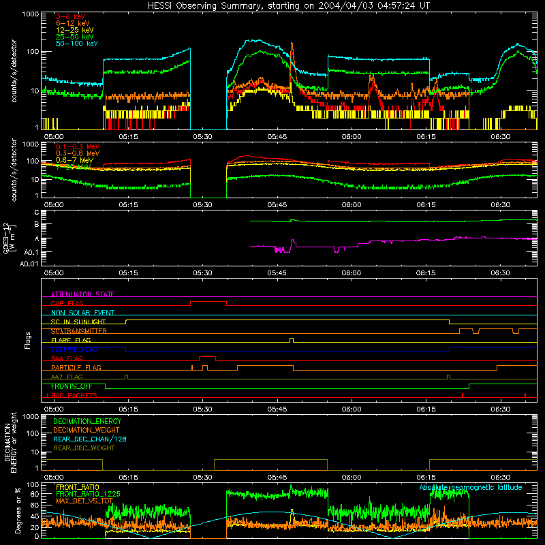Click the 'A0.01' level on the GOES axis
Screen dimensions: 545x545
pyautogui.click(x=29, y=264)
